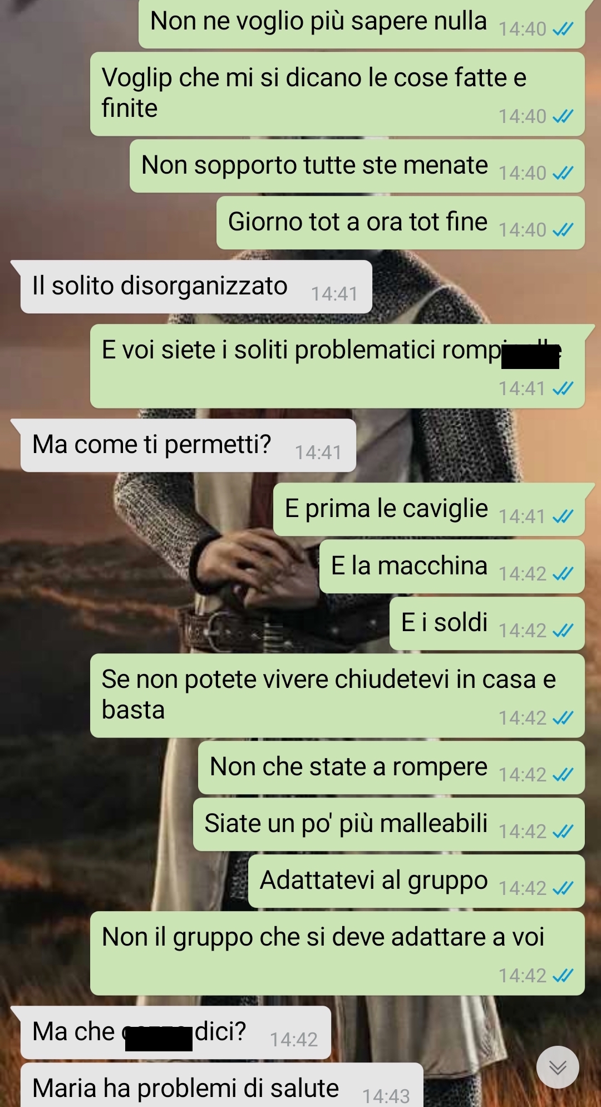The image size is (601, 1107).
Task: Tap blue ticks beside 'Adattatevi al gruppo'
Action: pos(563,888)
